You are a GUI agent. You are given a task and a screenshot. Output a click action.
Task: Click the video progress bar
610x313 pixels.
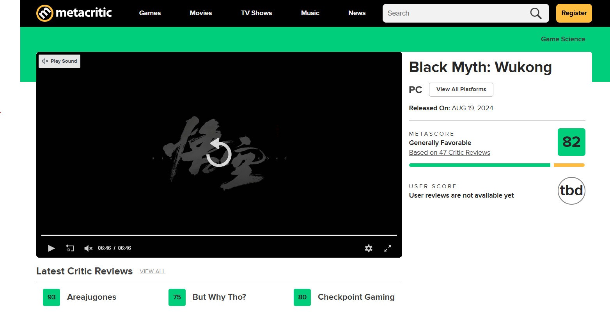click(x=219, y=235)
